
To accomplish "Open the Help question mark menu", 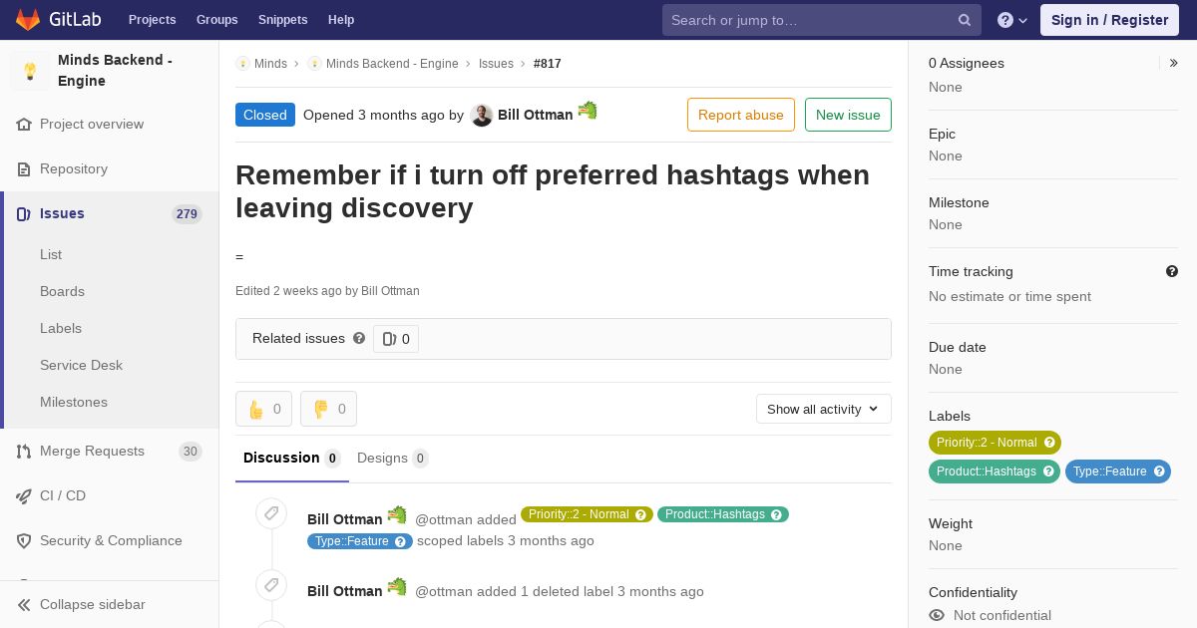I will 1012,20.
